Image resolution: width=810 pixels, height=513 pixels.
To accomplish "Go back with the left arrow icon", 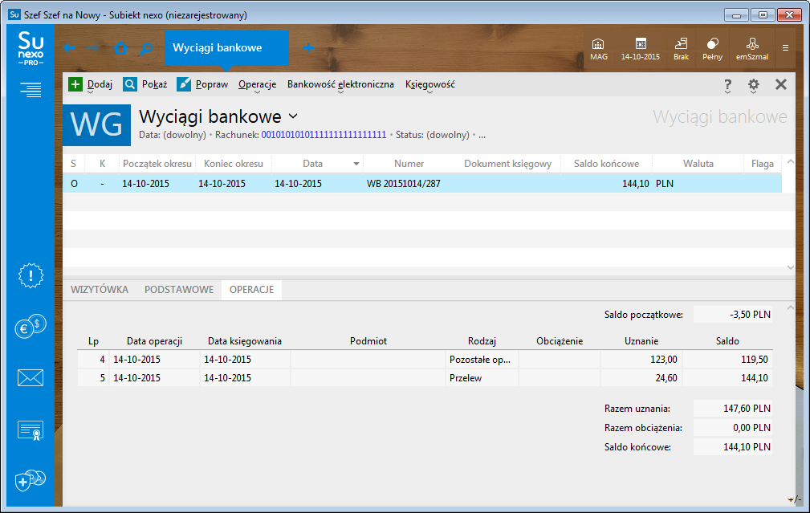I will (69, 48).
